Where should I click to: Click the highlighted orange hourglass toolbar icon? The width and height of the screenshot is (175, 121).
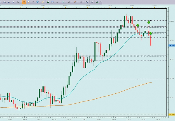tap(24, 2)
